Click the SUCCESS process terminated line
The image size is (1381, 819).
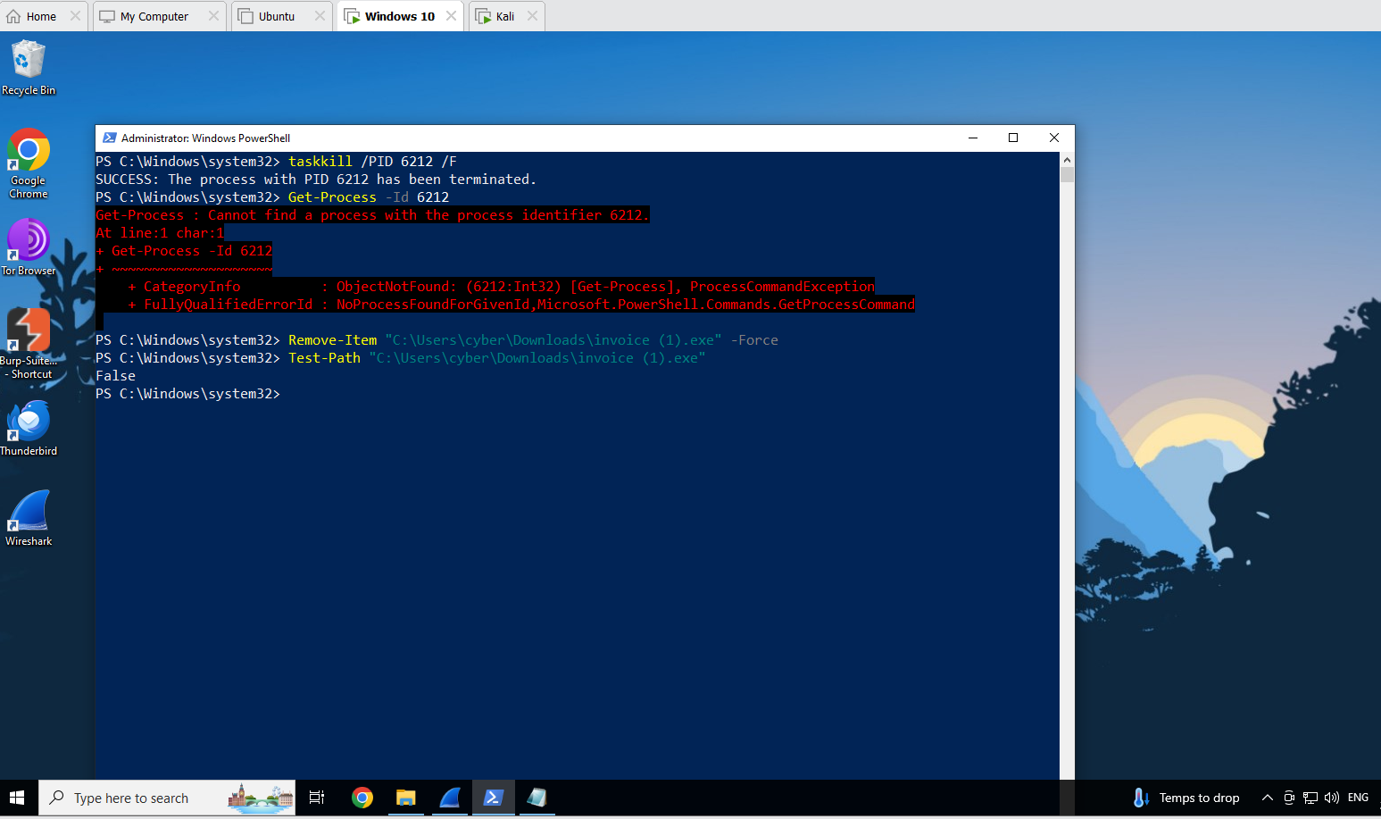(316, 180)
